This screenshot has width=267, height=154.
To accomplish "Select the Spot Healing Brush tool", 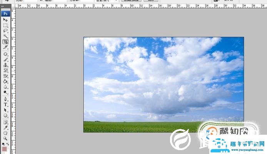I will (x=5, y=54).
